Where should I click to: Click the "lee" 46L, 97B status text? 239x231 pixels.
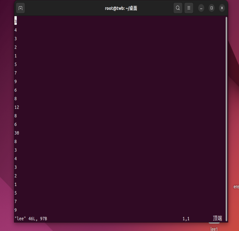pyautogui.click(x=31, y=219)
